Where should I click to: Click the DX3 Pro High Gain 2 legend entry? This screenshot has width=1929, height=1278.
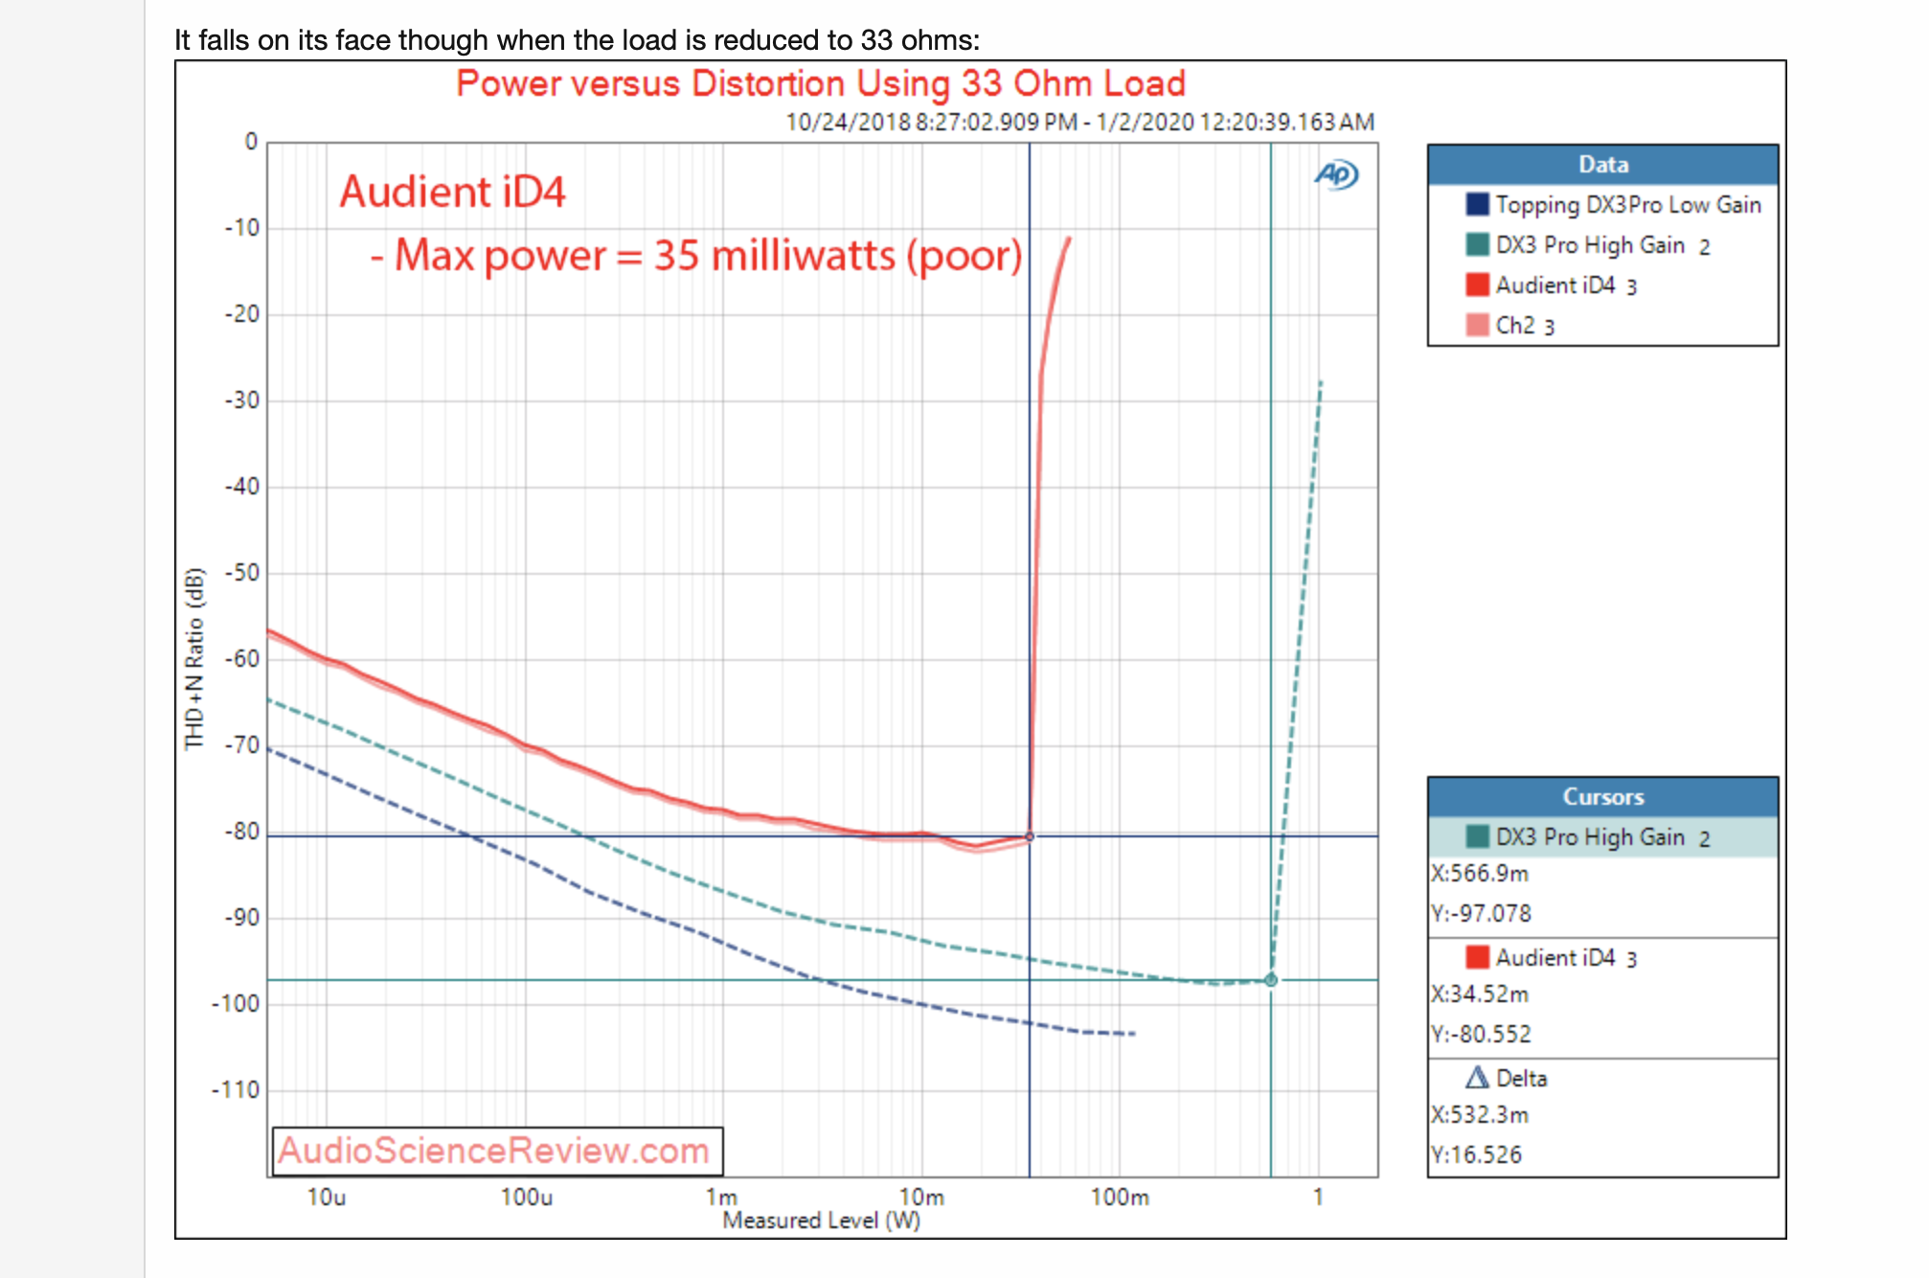[1588, 245]
